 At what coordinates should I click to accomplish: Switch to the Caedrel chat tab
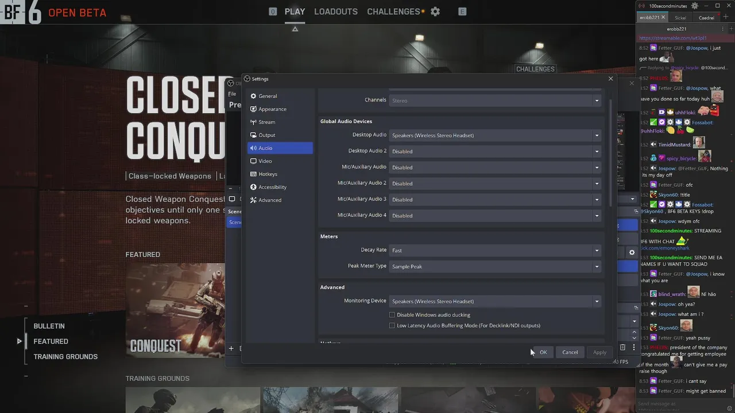click(x=706, y=18)
